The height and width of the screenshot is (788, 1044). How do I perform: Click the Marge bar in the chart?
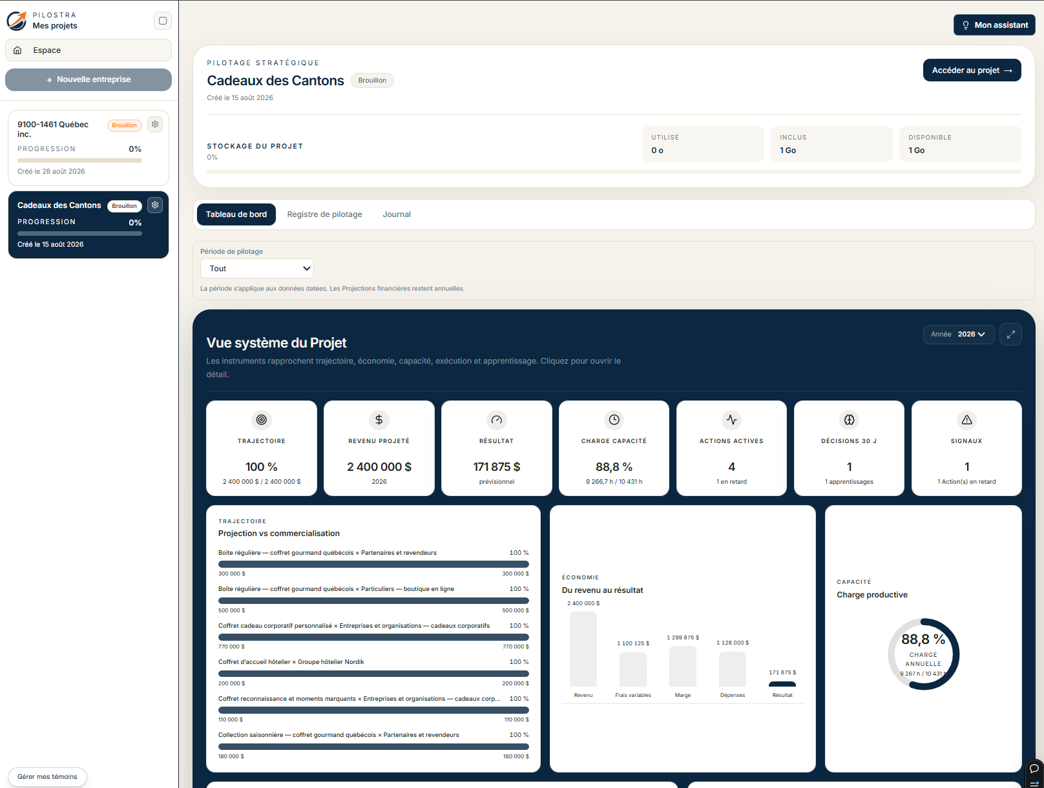tap(683, 666)
